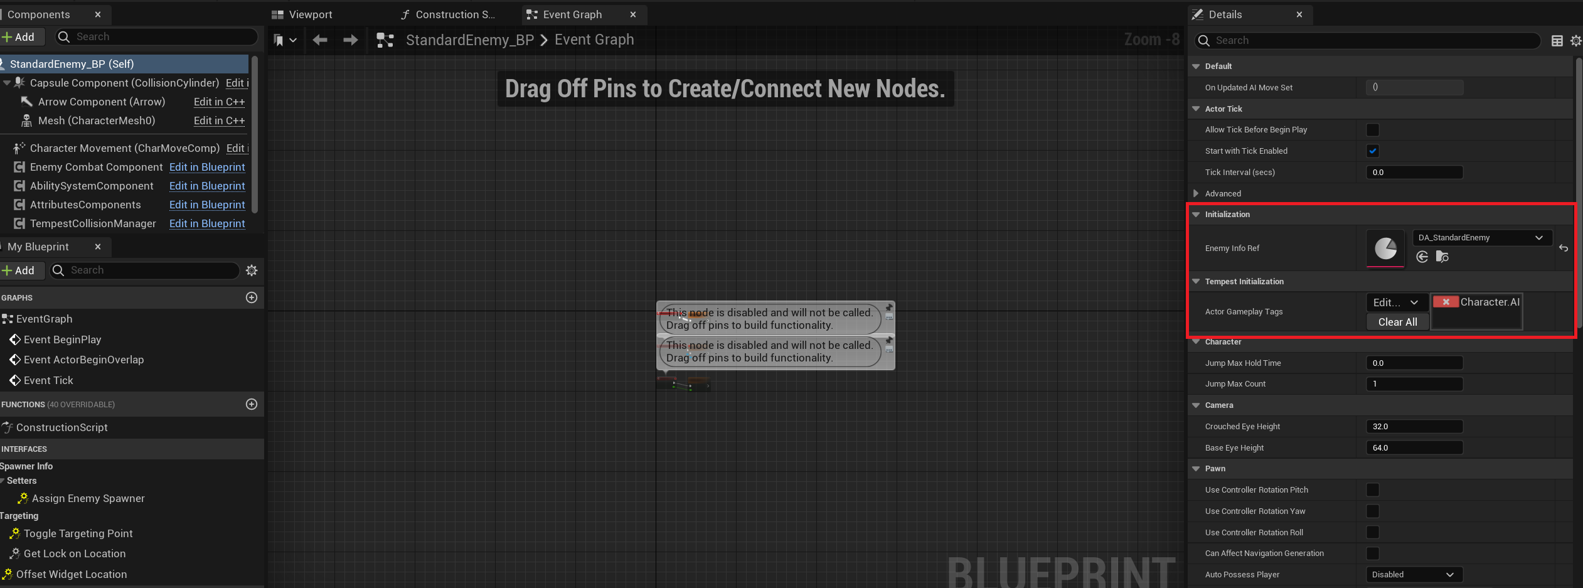The width and height of the screenshot is (1583, 588).
Task: Open Auto Possess Player dropdown
Action: coord(1414,575)
